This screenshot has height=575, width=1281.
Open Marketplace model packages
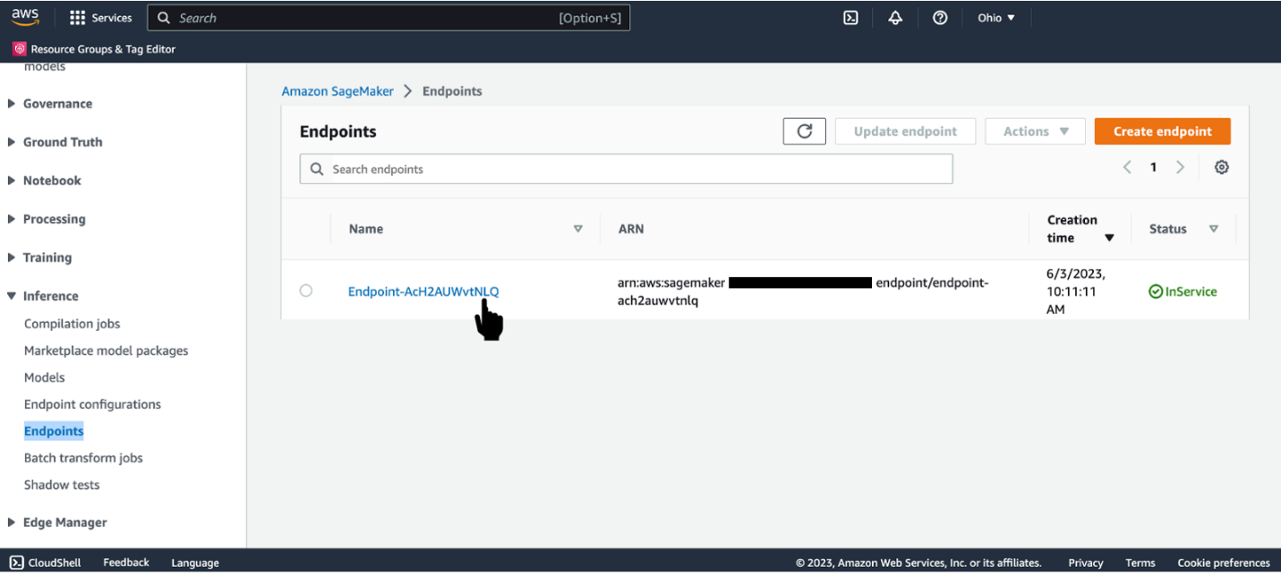click(x=107, y=351)
